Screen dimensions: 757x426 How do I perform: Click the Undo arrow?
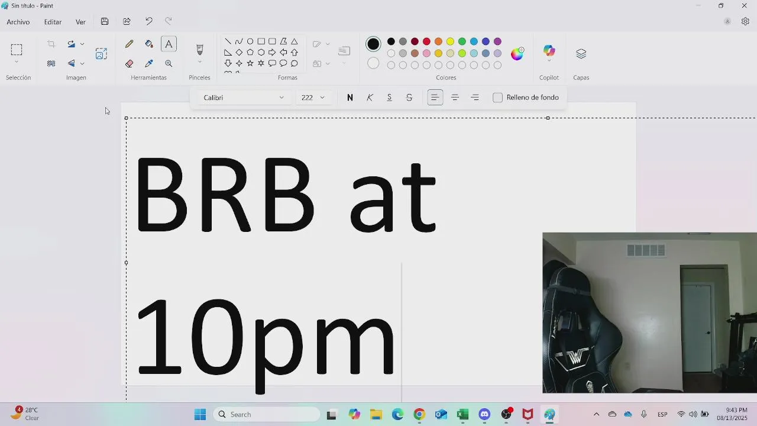coord(148,21)
